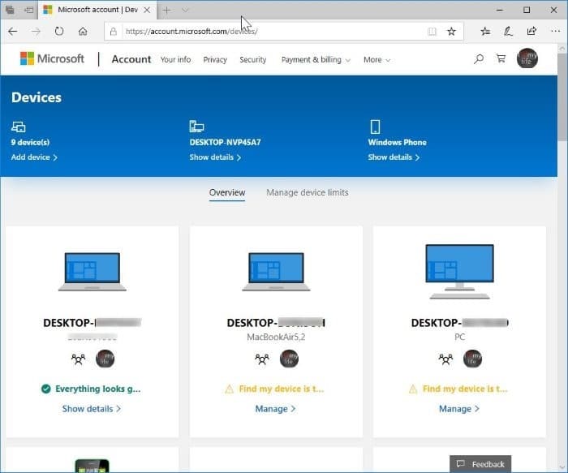The image size is (568, 473).
Task: Click the site security lock icon
Action: pos(114,32)
